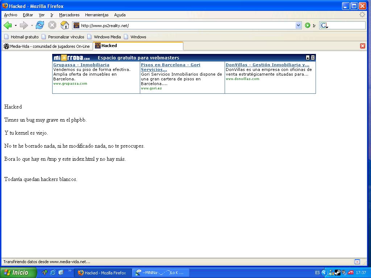This screenshot has width=371, height=278.
Task: Click the www.gori.es URL text
Action: click(x=151, y=88)
